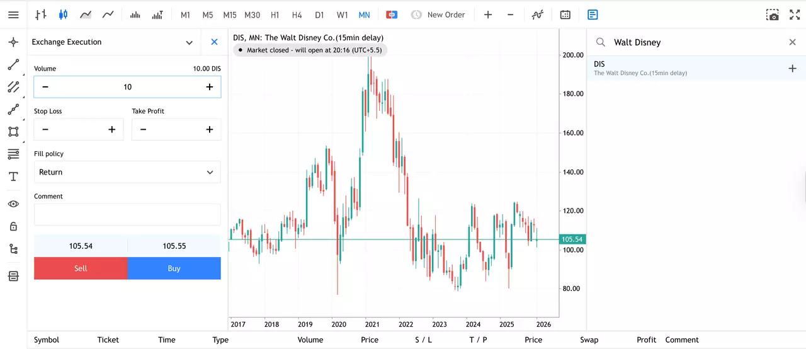Sort positions by Symbol column
The image size is (806, 349).
[47, 340]
